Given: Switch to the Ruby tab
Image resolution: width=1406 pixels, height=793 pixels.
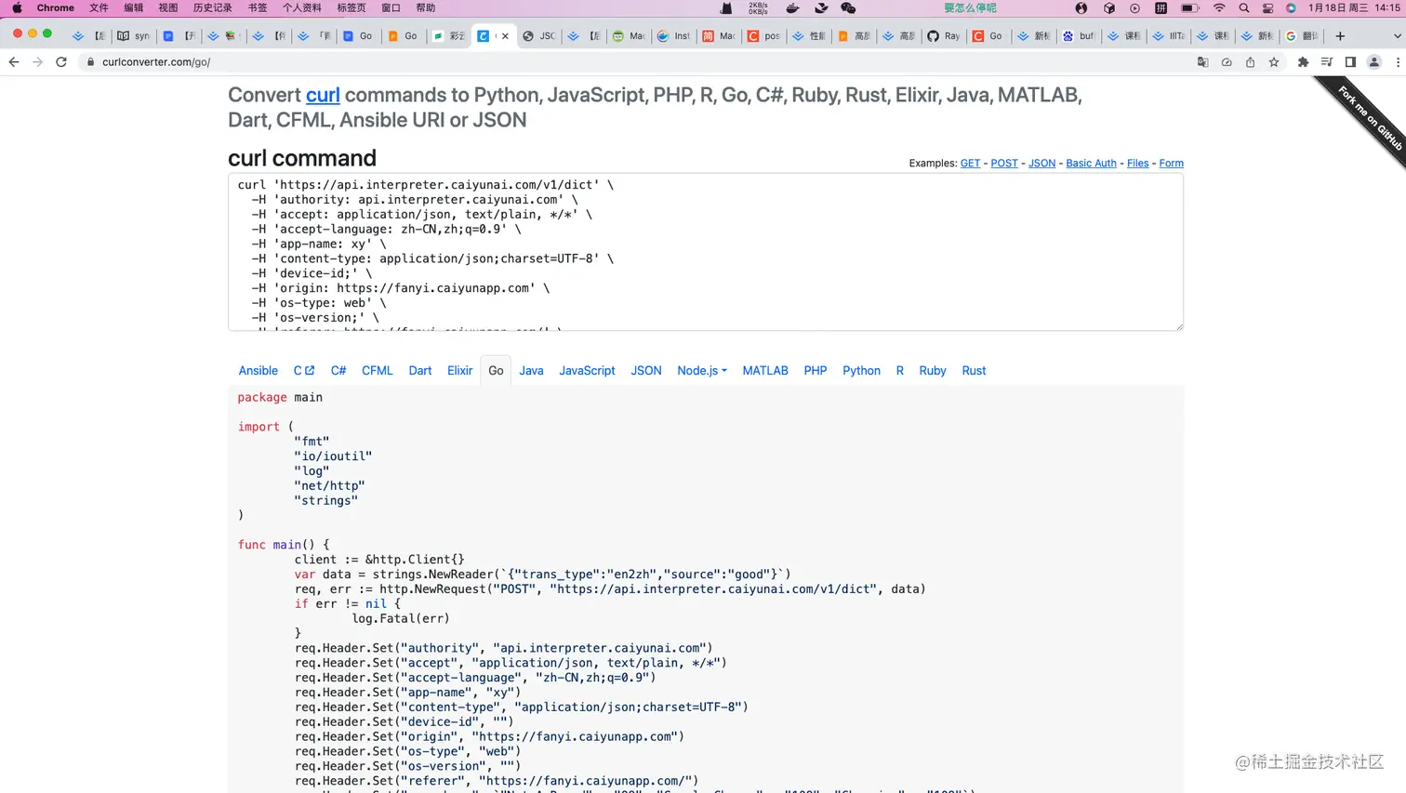Looking at the screenshot, I should [x=933, y=370].
